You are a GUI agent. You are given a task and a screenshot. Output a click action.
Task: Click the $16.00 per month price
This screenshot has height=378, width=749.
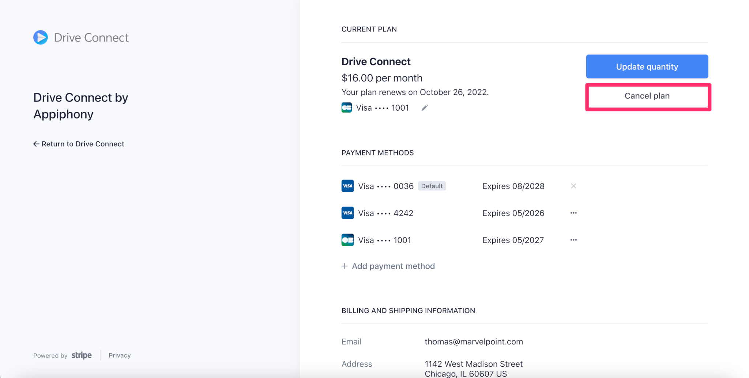pos(382,78)
